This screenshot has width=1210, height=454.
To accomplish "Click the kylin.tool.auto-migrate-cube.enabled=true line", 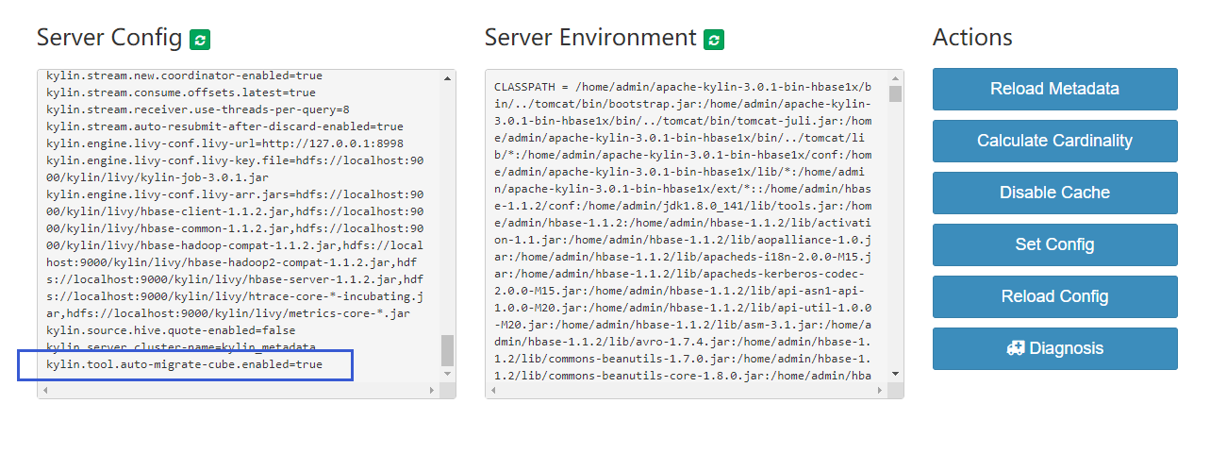I will tap(184, 364).
